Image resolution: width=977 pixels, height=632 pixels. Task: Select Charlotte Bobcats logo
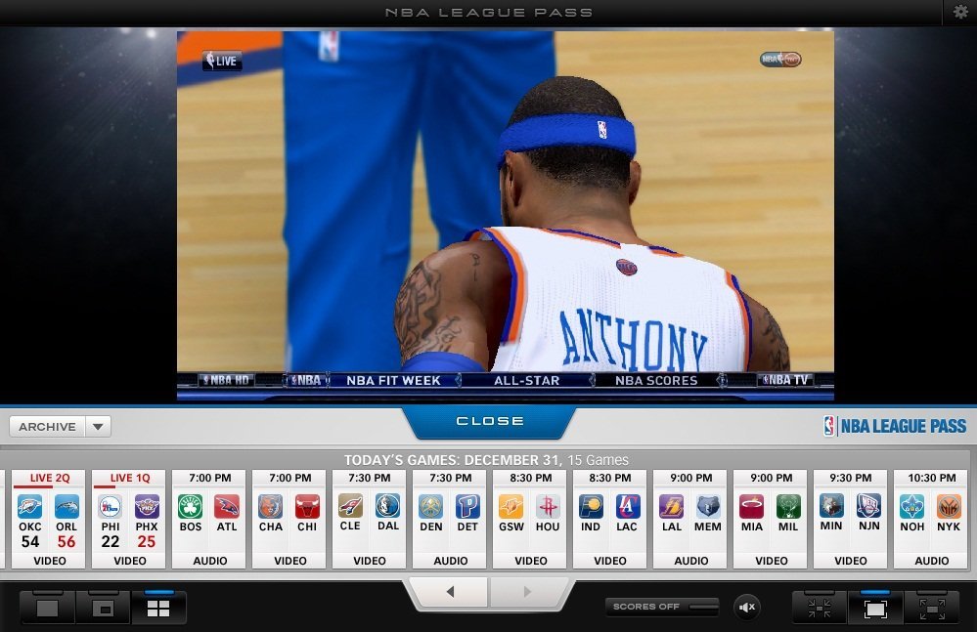(x=271, y=506)
